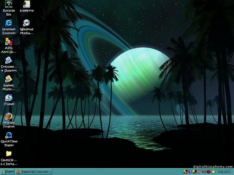Click the red SG tray icon
Image resolution: width=234 pixels, height=175 pixels.
[x=204, y=172]
